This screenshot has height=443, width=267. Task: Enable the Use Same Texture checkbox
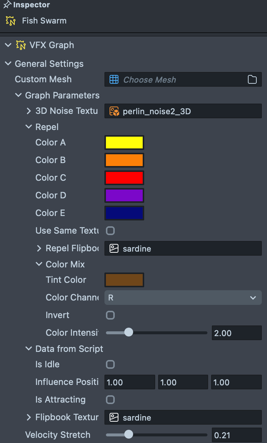110,231
